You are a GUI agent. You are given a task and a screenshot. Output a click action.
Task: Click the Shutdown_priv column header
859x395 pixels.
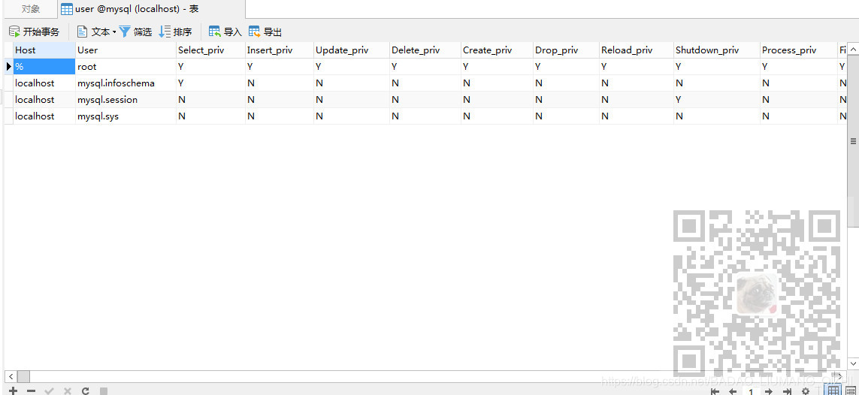tap(716, 50)
